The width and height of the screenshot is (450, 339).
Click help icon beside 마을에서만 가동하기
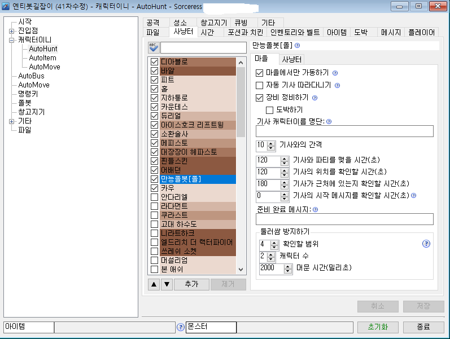coord(335,73)
